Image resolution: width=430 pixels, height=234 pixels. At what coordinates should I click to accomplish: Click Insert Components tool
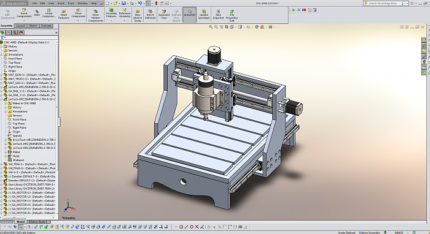[x=24, y=13]
